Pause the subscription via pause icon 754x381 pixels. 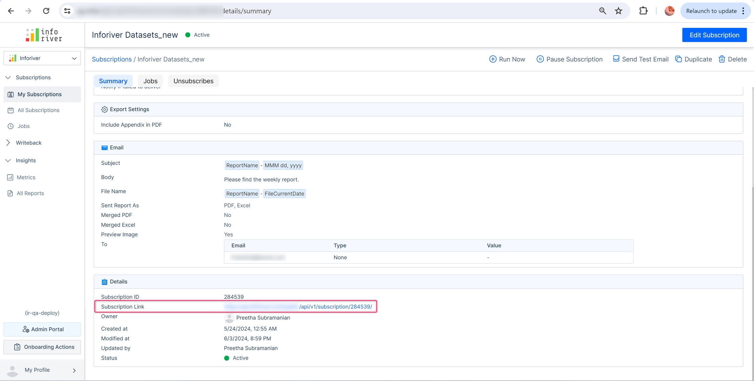click(540, 59)
